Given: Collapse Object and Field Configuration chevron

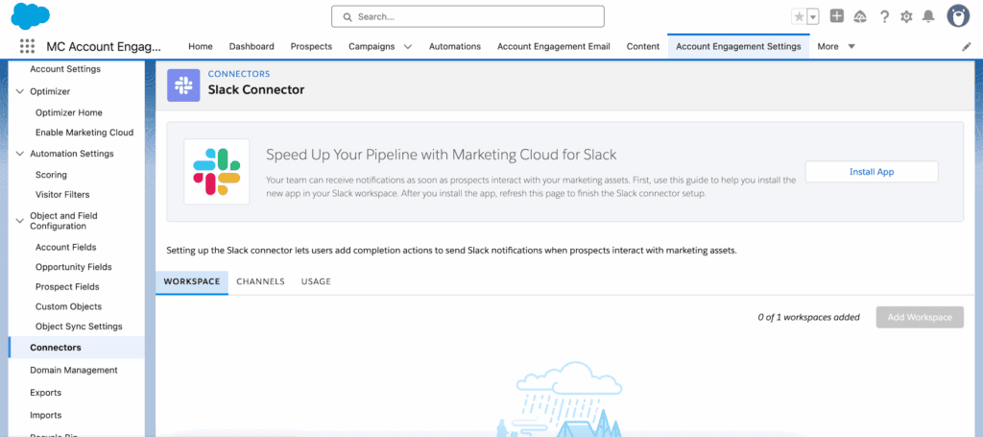Looking at the screenshot, I should [19, 221].
